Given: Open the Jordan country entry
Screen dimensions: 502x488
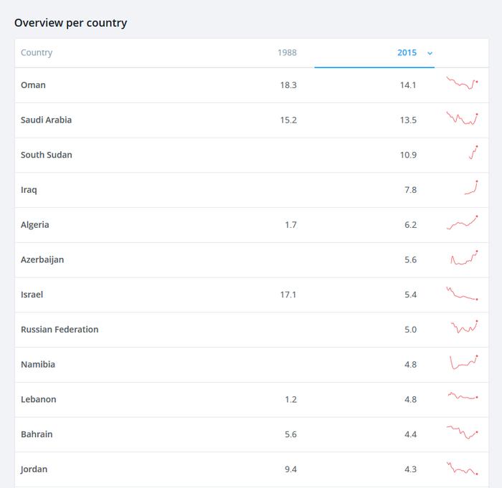Looking at the screenshot, I should point(34,469).
